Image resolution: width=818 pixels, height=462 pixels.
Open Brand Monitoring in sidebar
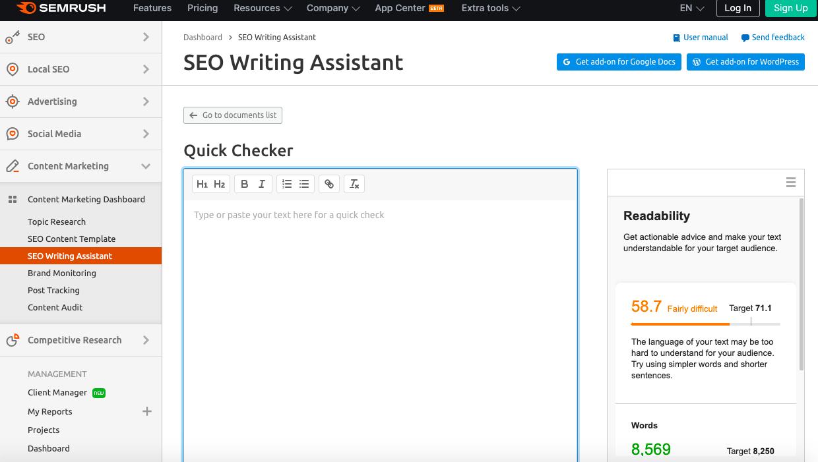[62, 273]
